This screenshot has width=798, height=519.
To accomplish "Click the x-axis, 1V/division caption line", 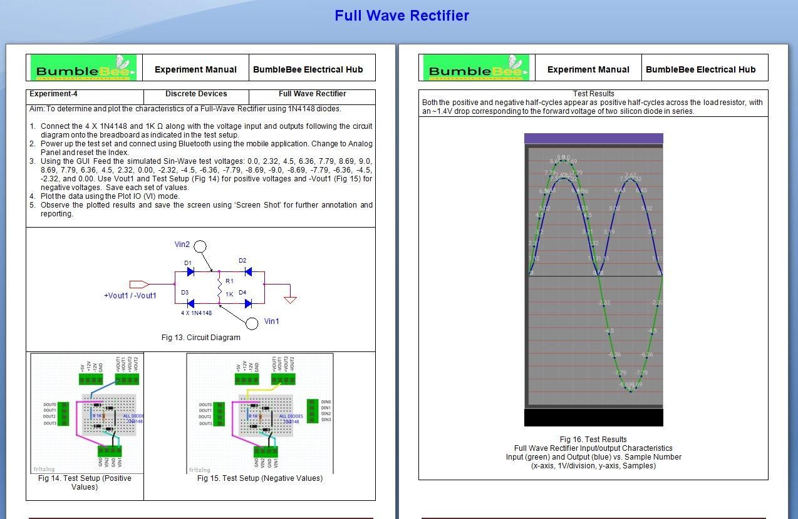I will pyautogui.click(x=594, y=466).
